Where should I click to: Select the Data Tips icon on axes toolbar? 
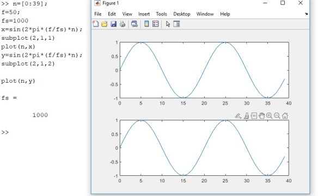click(254, 115)
